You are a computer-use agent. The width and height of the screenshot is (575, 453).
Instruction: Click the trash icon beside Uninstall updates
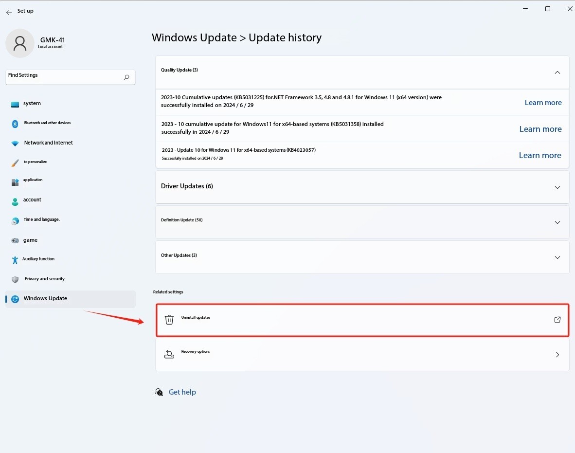[169, 320]
